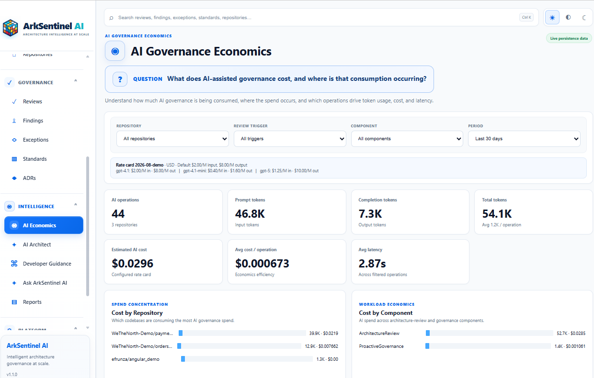Screen dimensions: 594x378
Task: Click the 52.7K · $0.0285 value
Action: [x=571, y=333]
